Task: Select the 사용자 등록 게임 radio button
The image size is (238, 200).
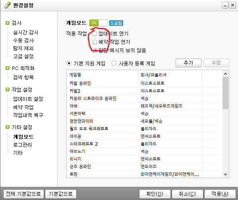Action: tap(114, 63)
